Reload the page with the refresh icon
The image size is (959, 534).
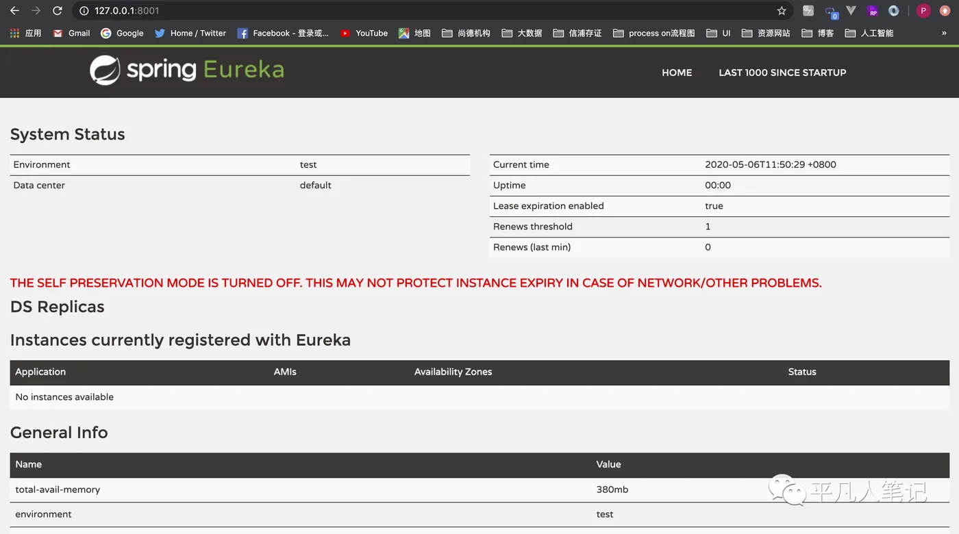click(58, 11)
